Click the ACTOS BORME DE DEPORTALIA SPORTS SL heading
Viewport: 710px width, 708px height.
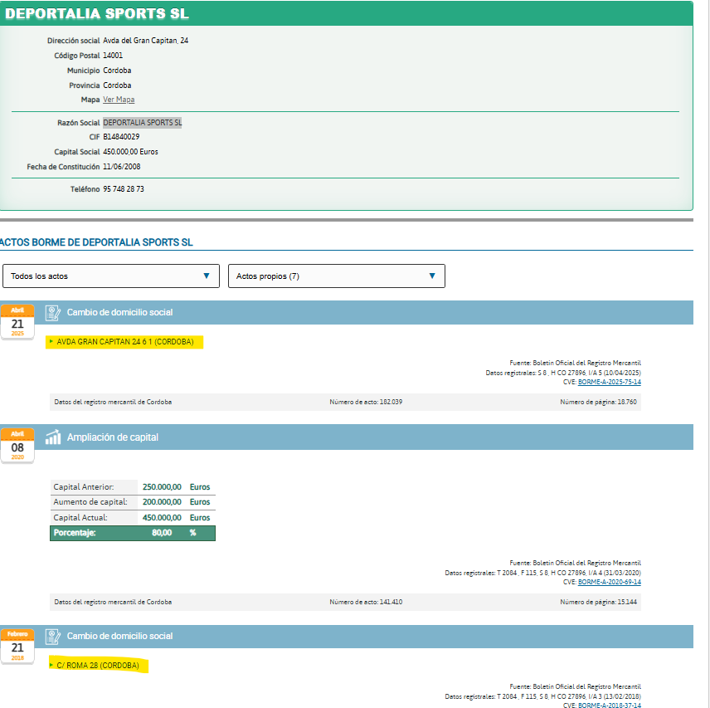(x=96, y=242)
